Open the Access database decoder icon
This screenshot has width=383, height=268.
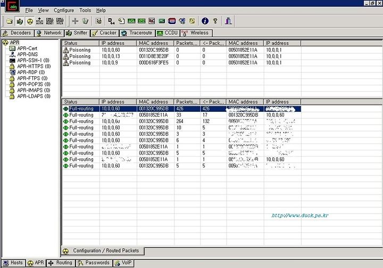coord(121,21)
